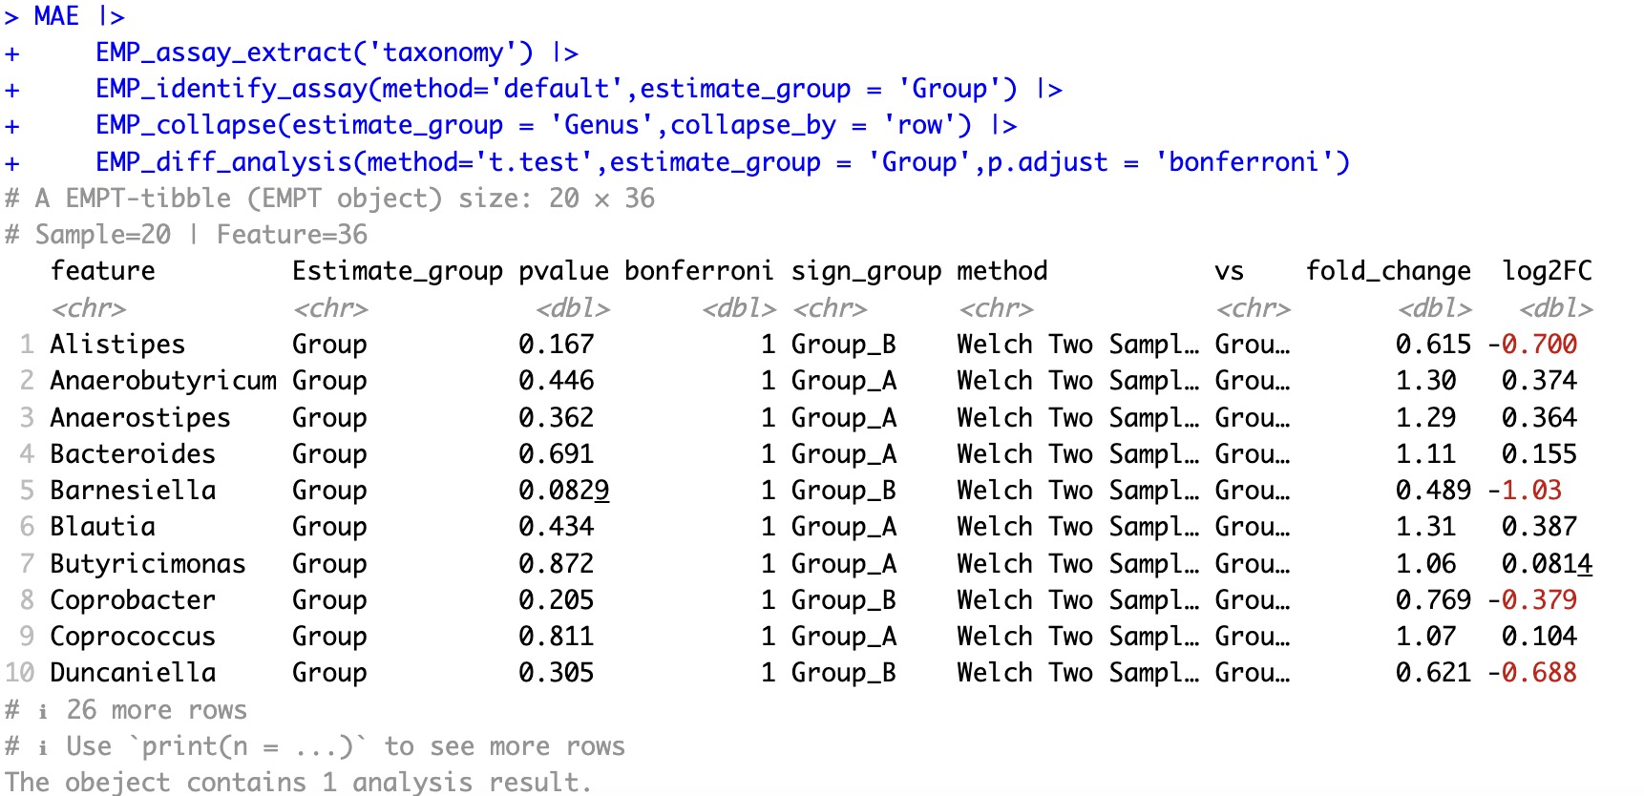Click the 'pvalue' column header

(x=563, y=271)
